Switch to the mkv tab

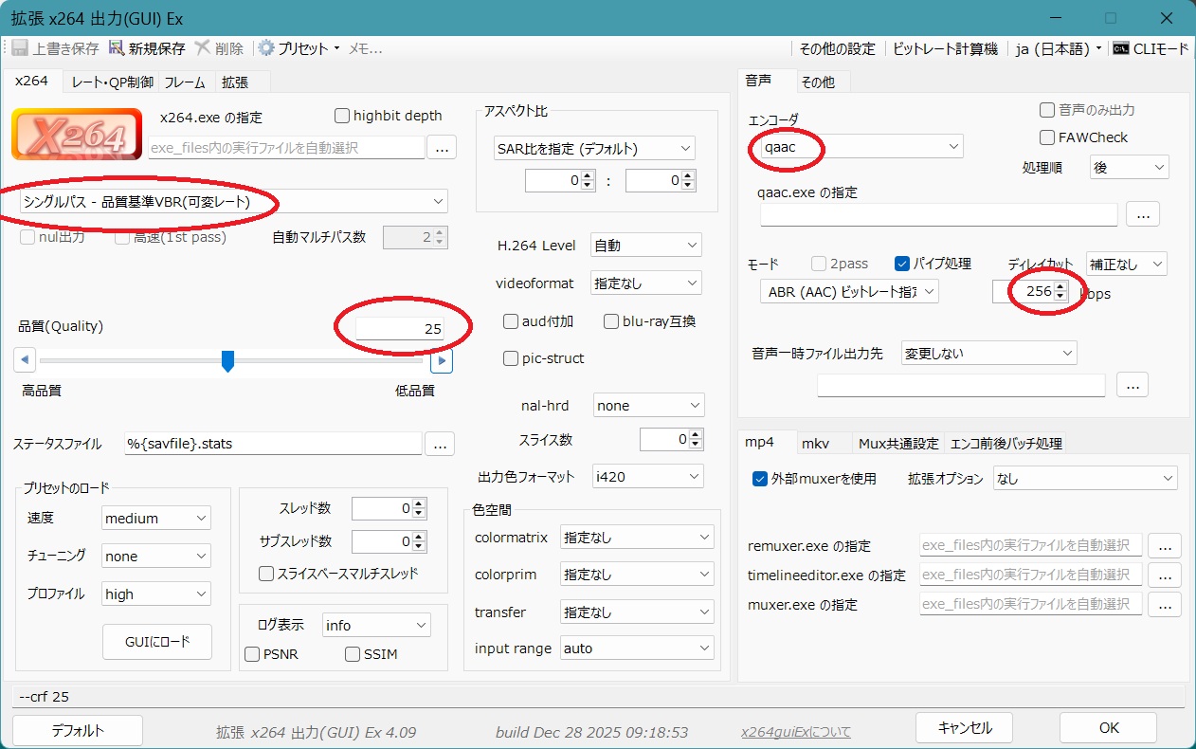(815, 443)
